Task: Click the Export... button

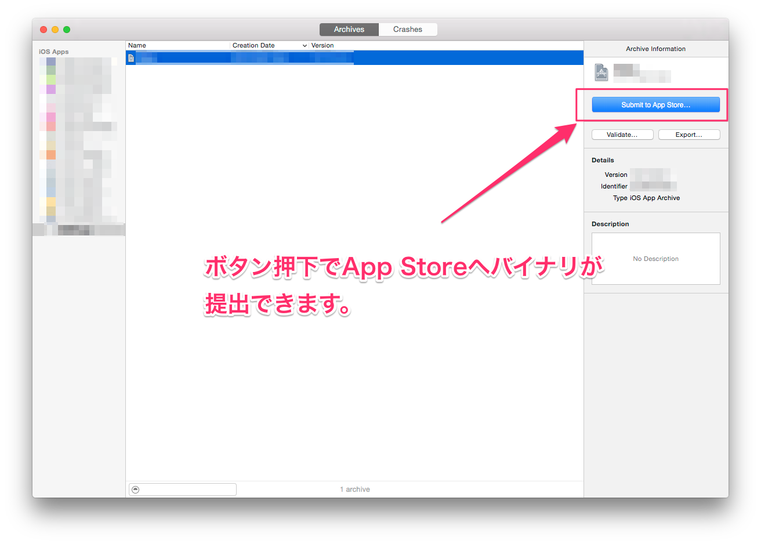Action: click(688, 135)
